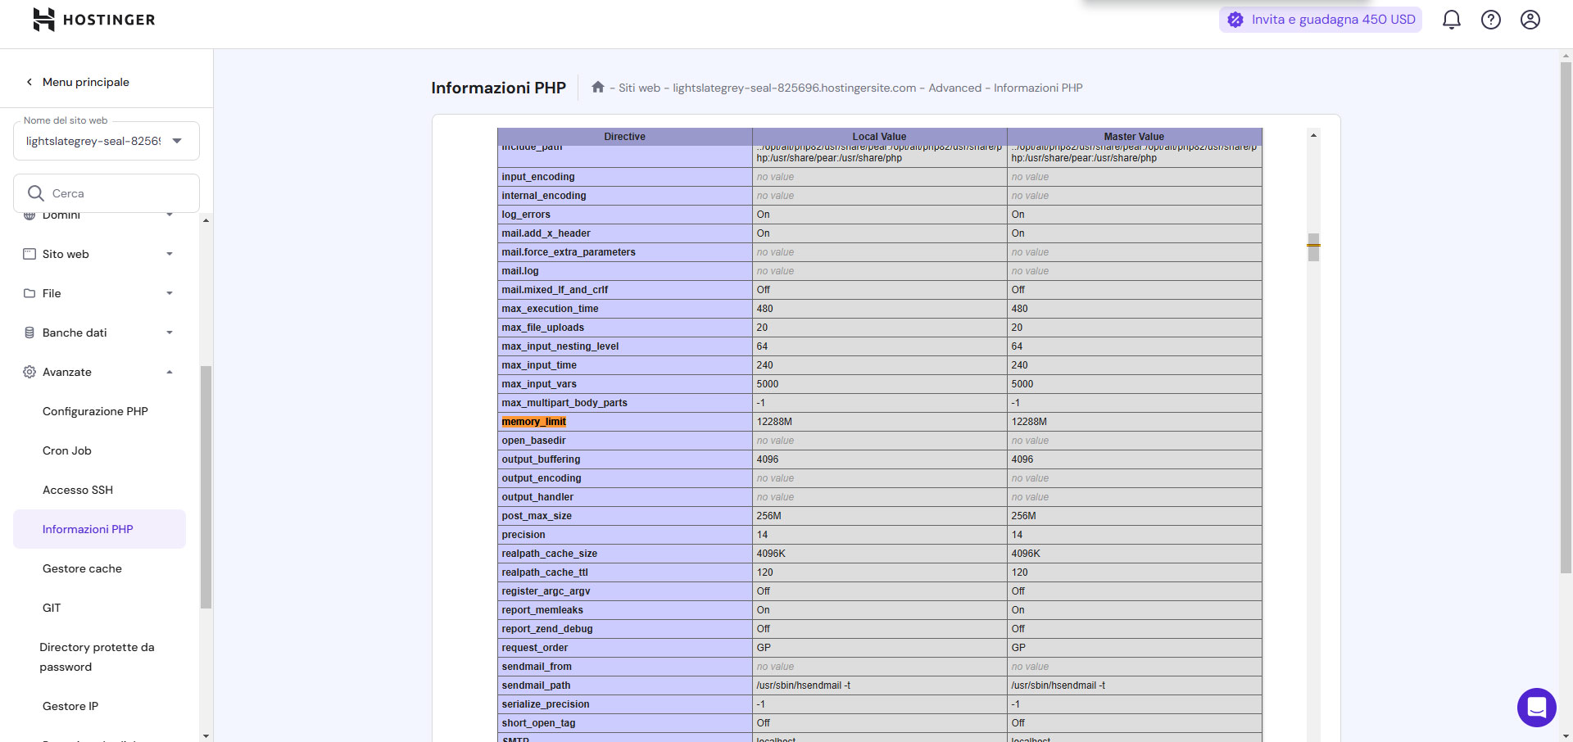Image resolution: width=1573 pixels, height=742 pixels.
Task: Open the live chat bubble
Action: [x=1536, y=707]
